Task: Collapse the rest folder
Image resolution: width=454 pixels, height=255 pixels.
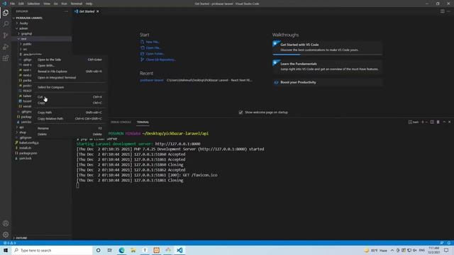Action: pyautogui.click(x=23, y=39)
